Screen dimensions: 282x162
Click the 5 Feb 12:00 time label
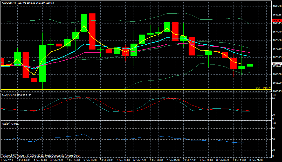90,160
